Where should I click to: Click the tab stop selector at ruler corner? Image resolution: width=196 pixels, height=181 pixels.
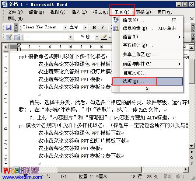(6, 47)
